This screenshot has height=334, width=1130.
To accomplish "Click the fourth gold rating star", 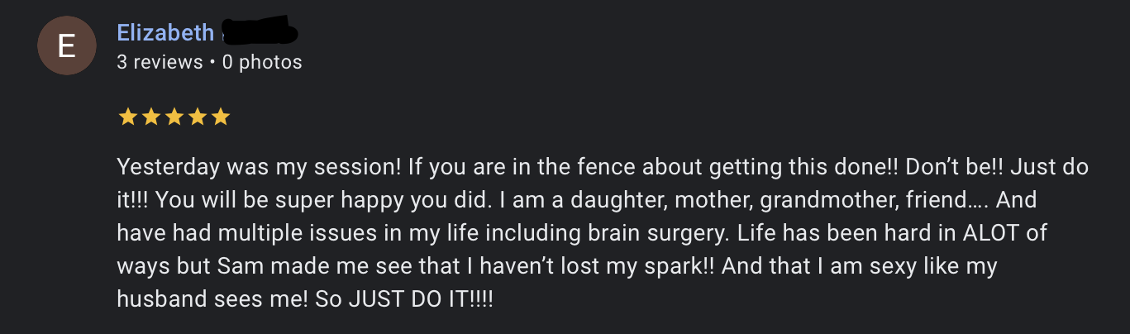I will coord(197,117).
